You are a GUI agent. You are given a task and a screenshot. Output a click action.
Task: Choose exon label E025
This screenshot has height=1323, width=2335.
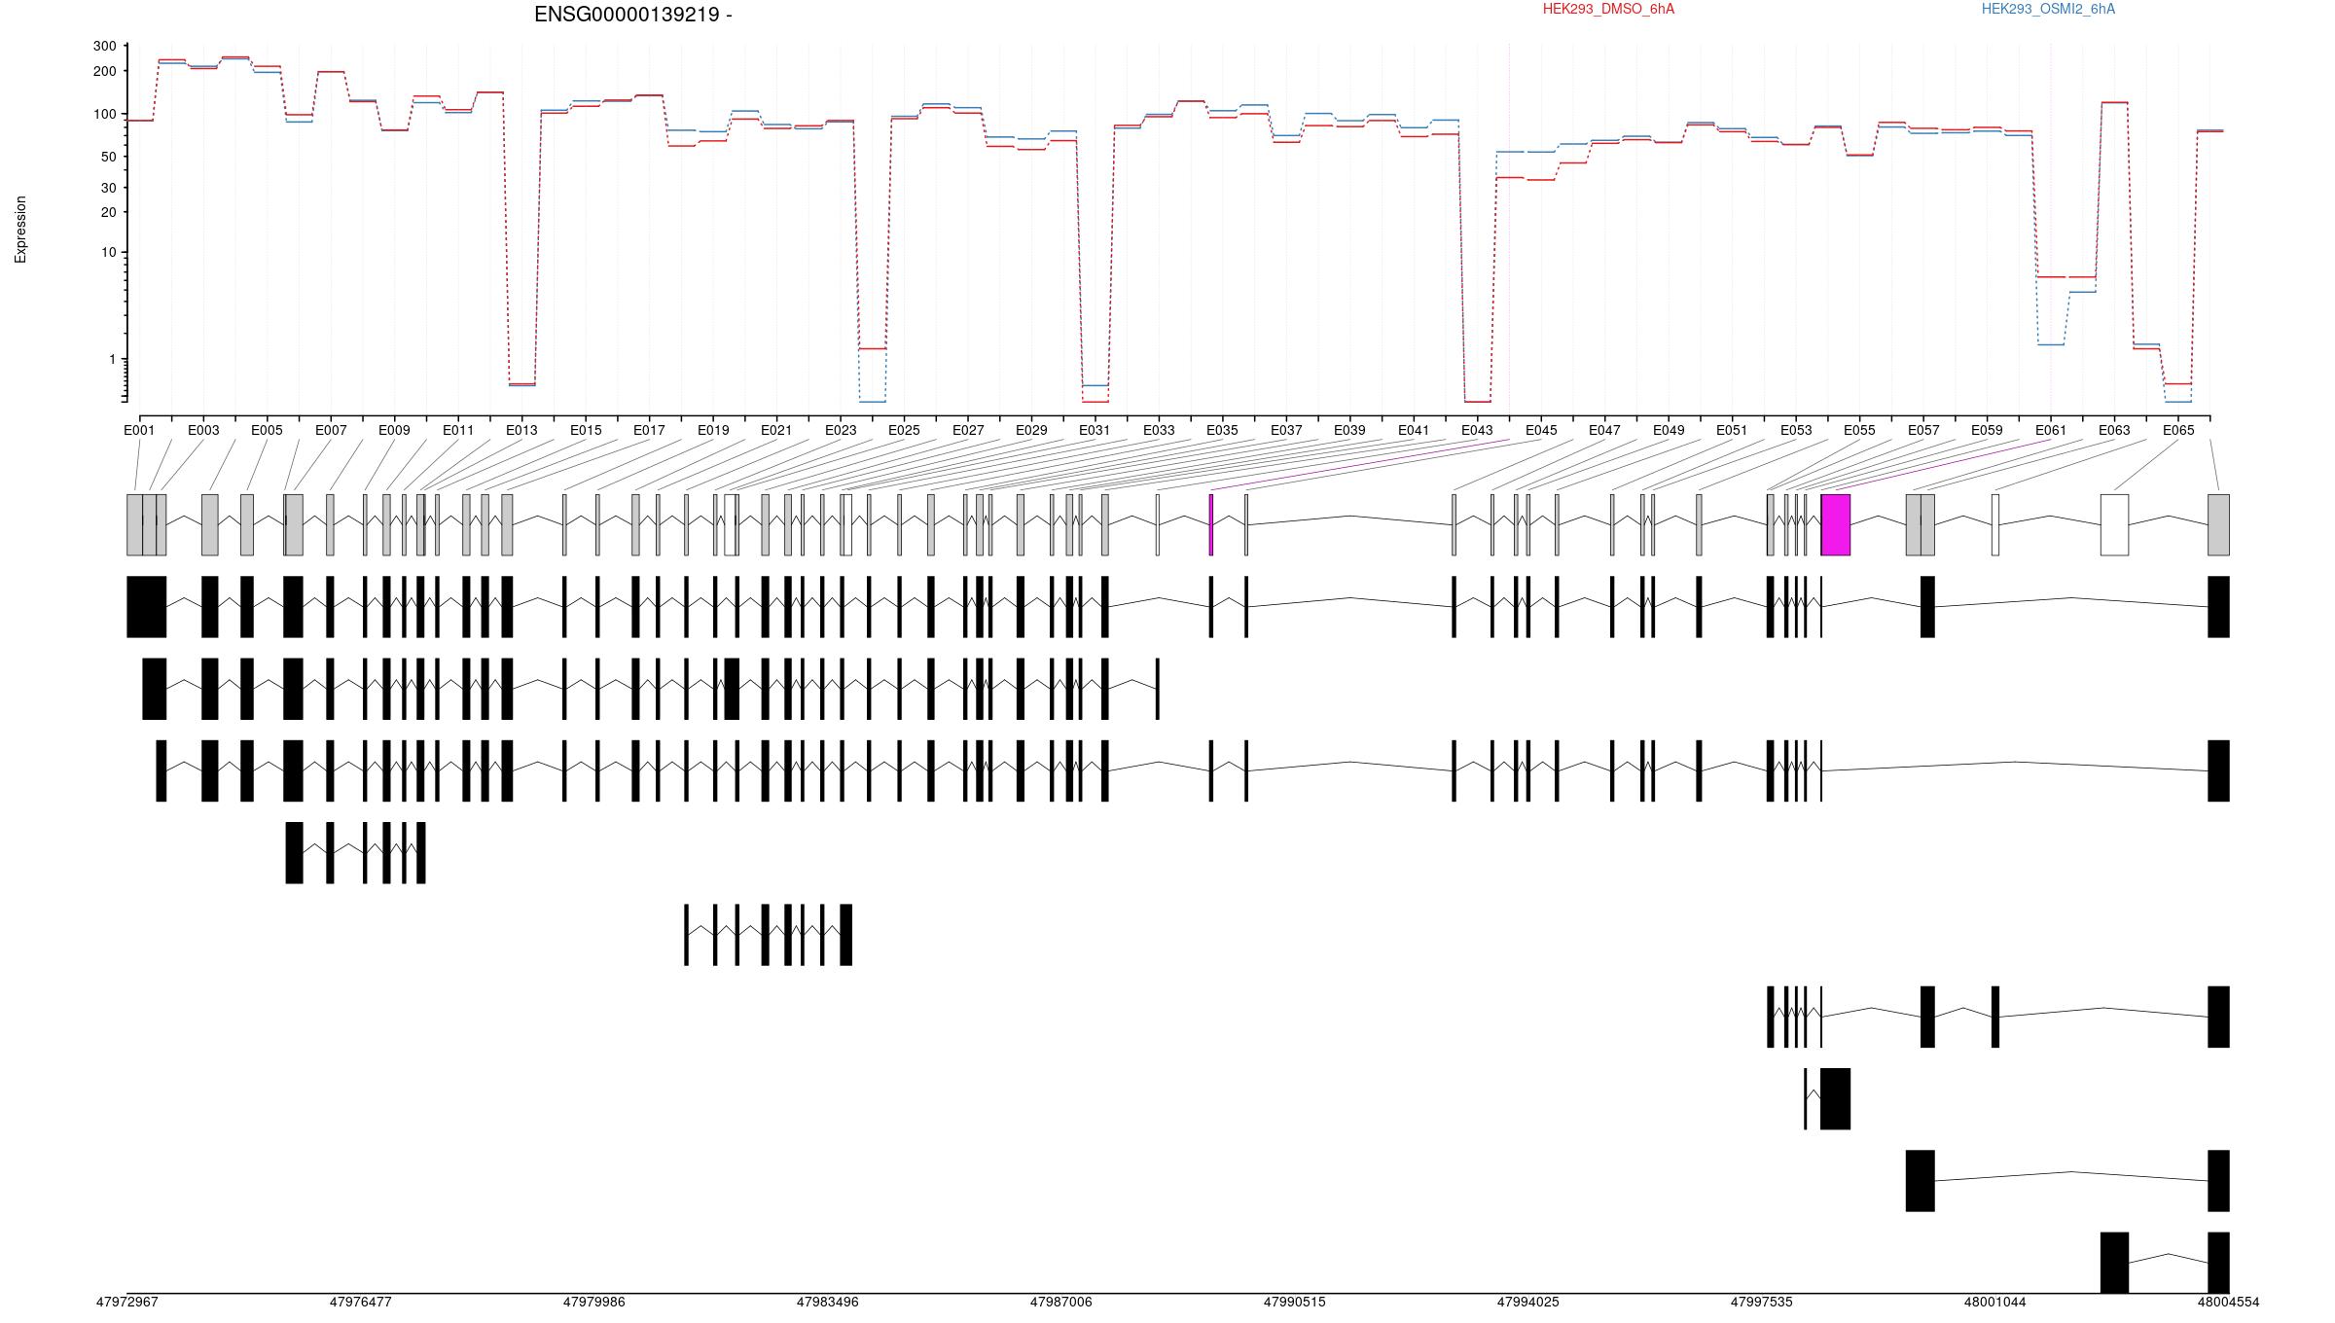(x=904, y=430)
